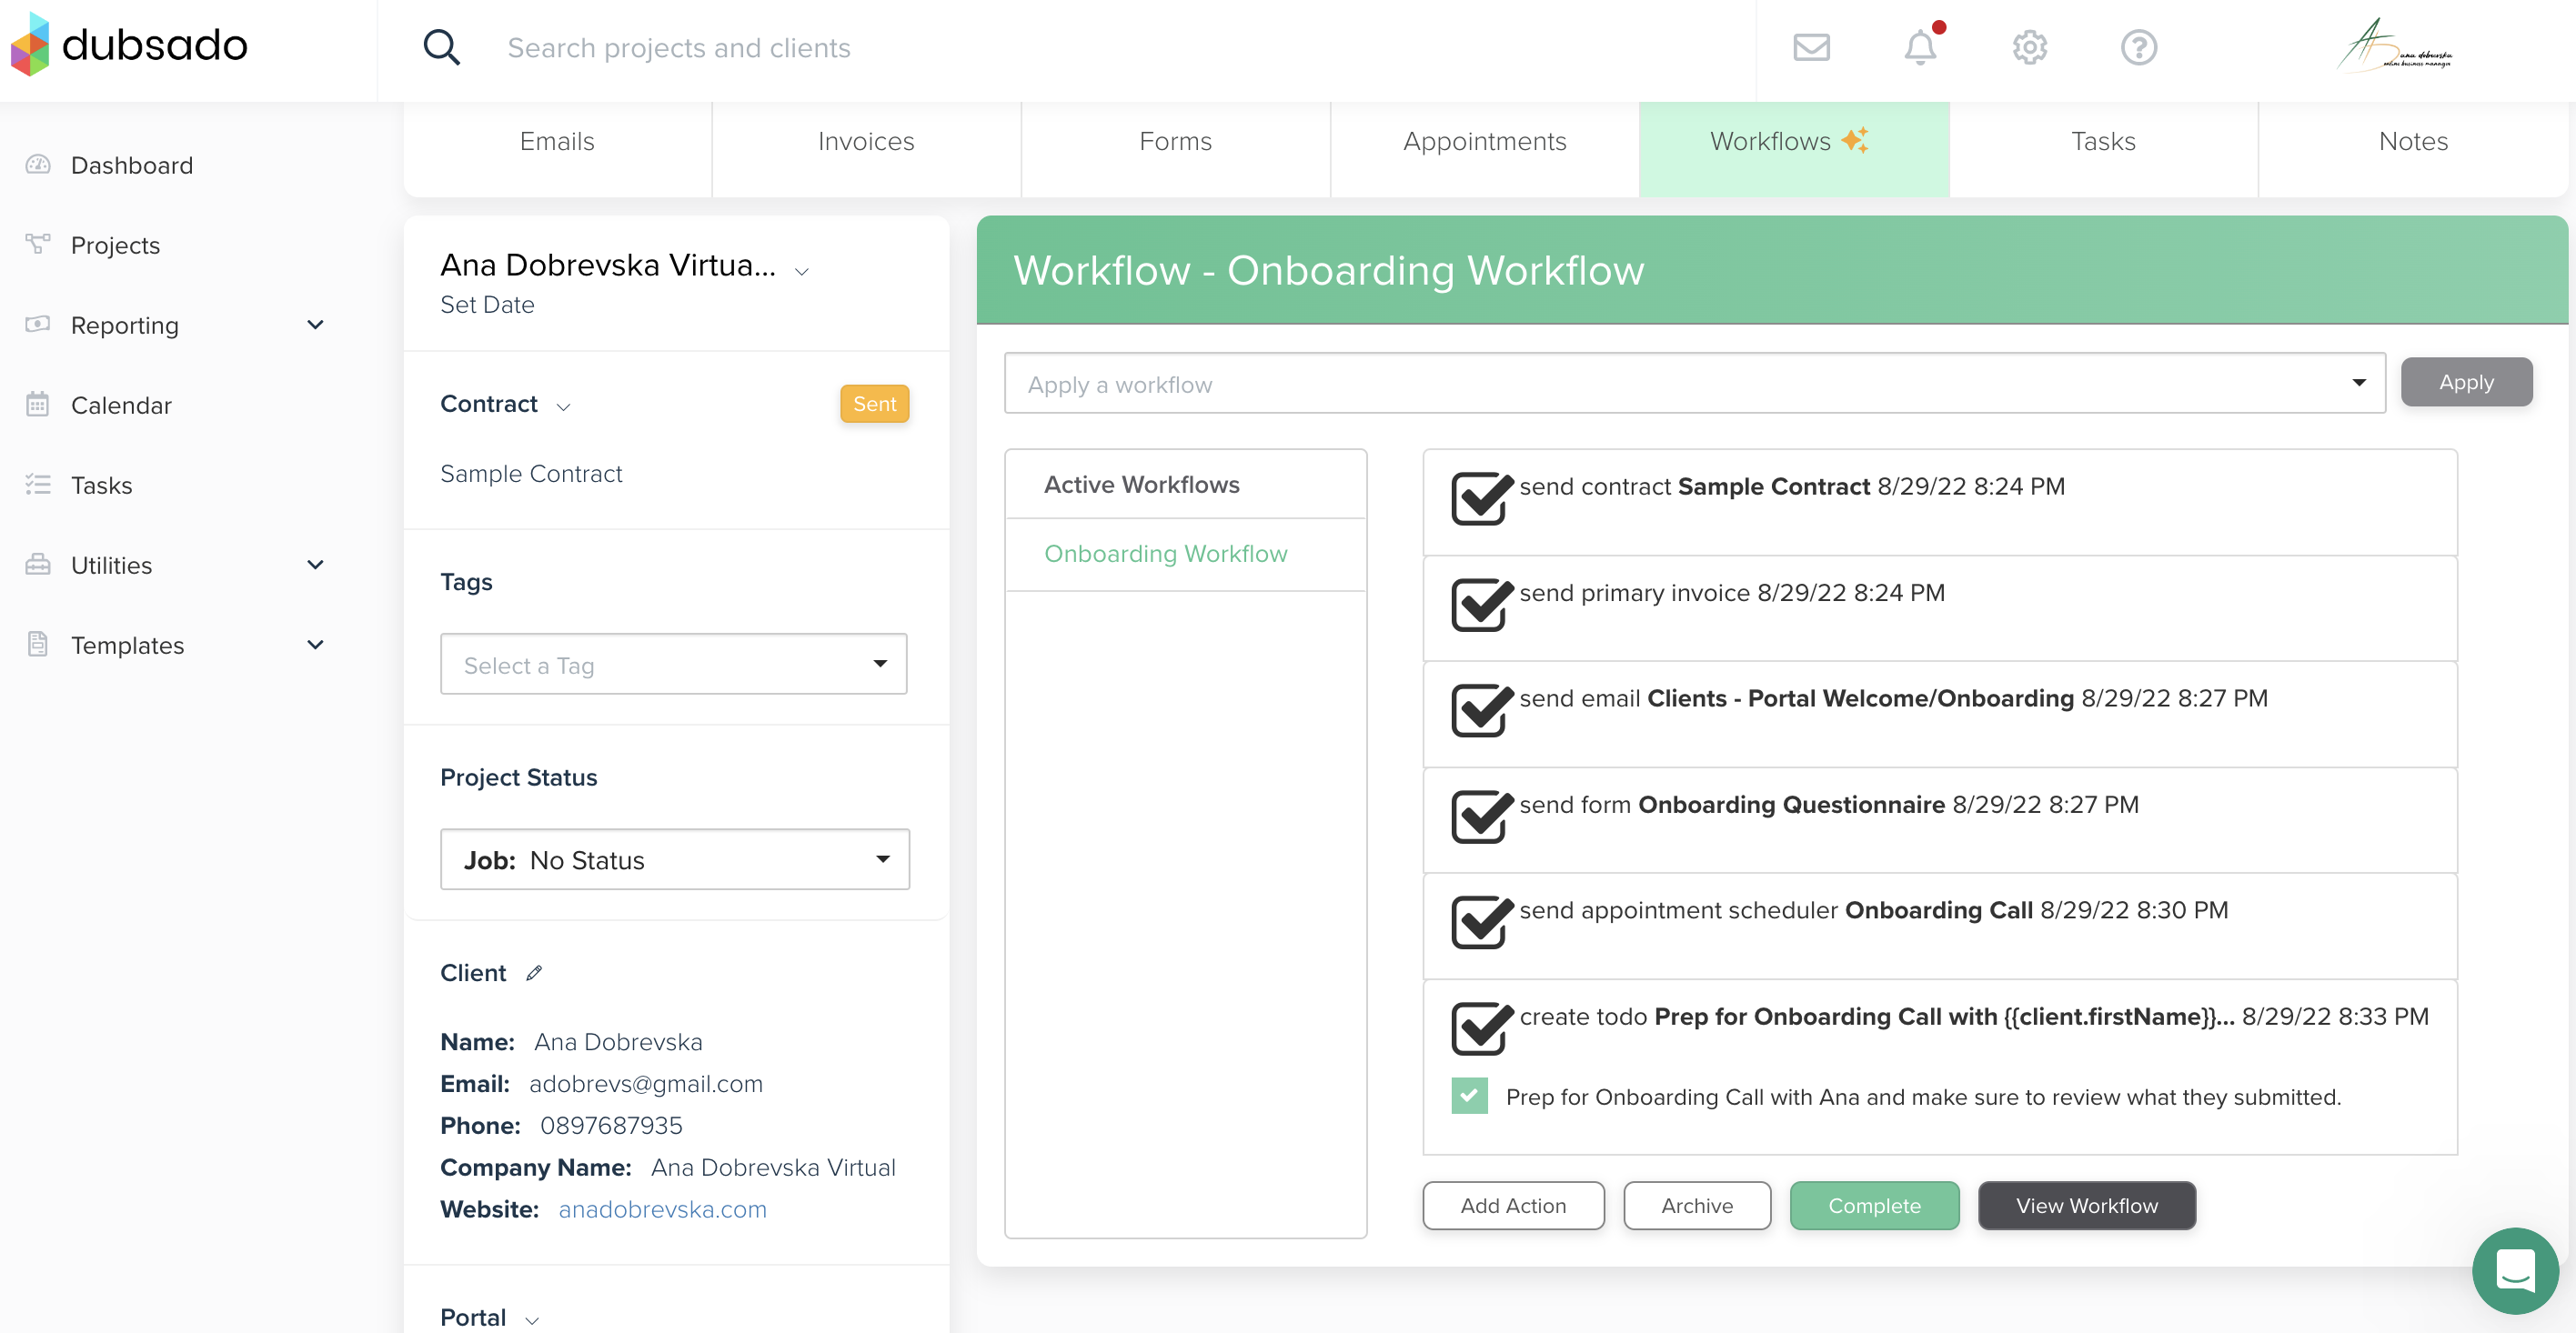Click the Tasks sidebar icon
Screen dimensions: 2576x1333
point(37,485)
